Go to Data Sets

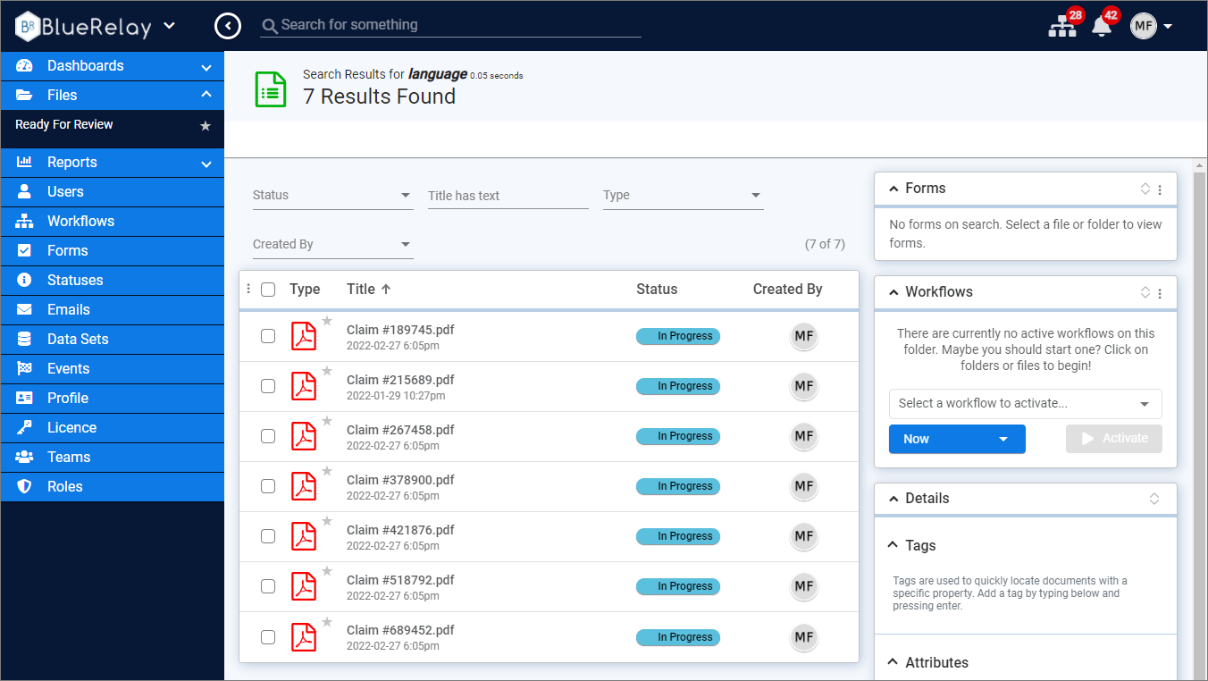[113, 340]
